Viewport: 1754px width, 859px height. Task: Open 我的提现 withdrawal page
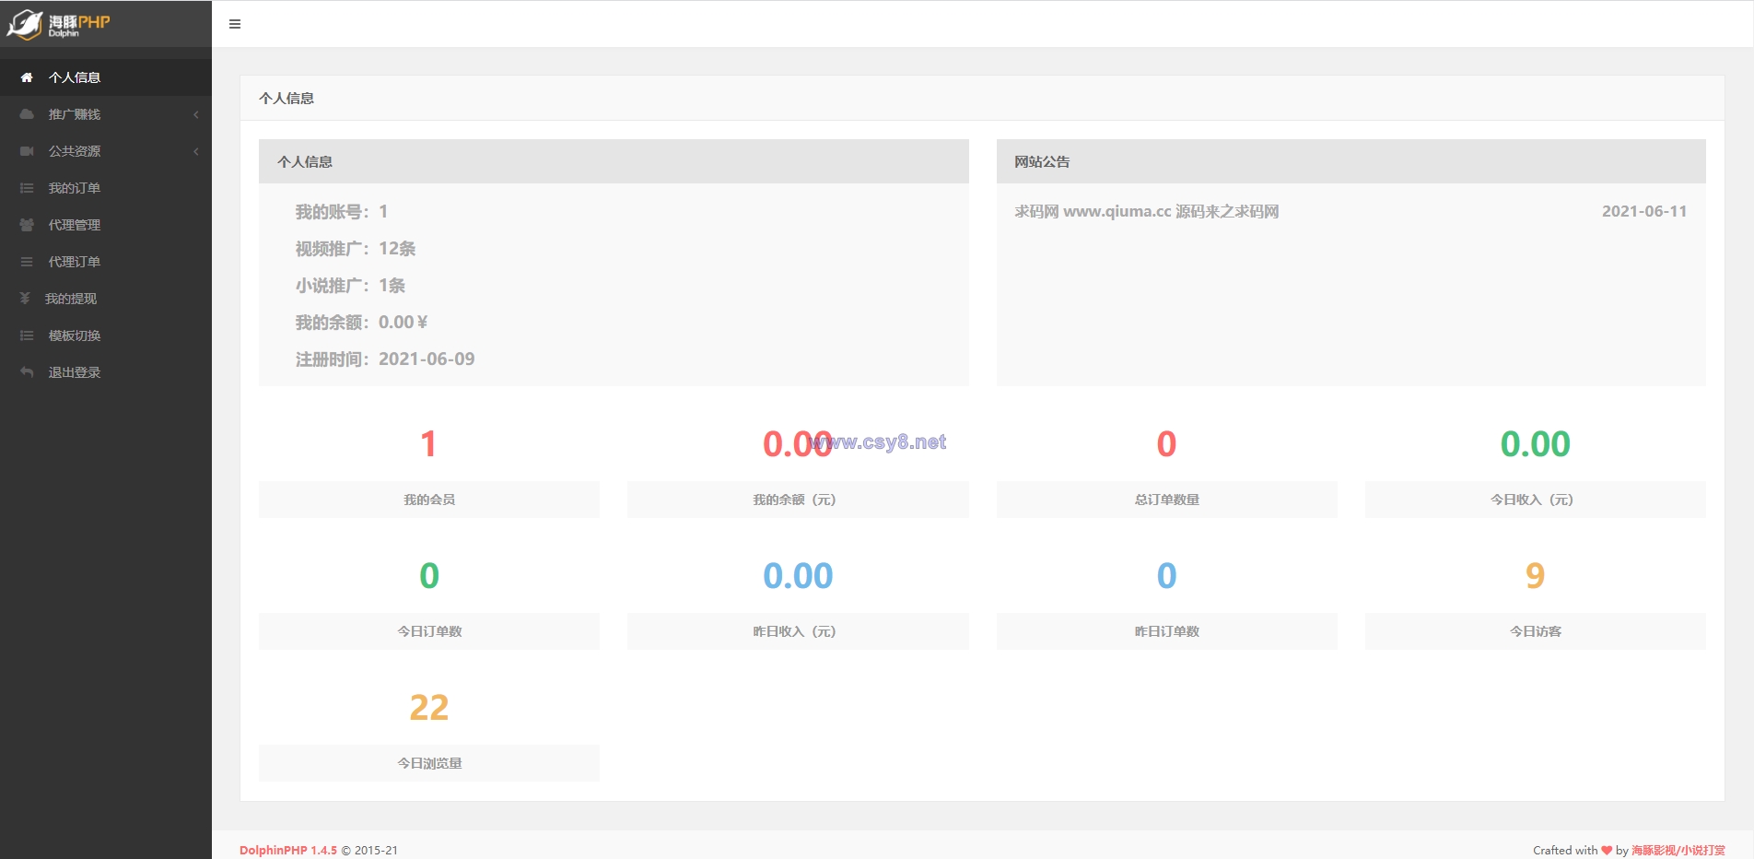point(106,299)
